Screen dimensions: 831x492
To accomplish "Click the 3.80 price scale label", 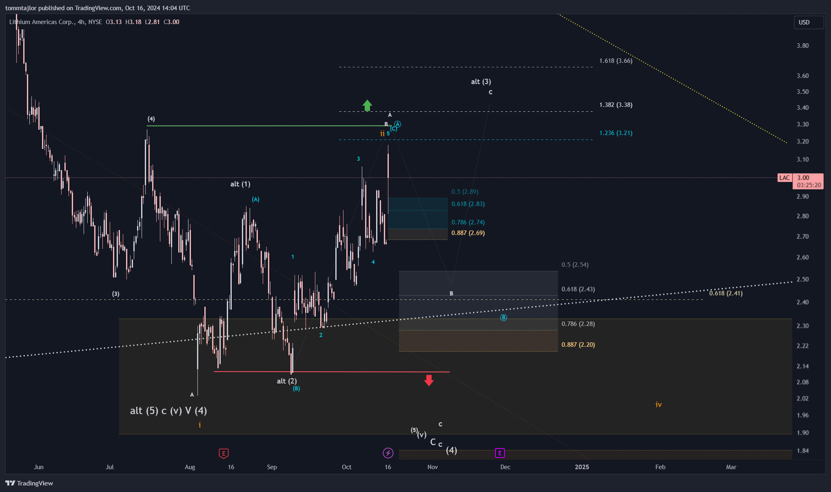I will tap(802, 46).
